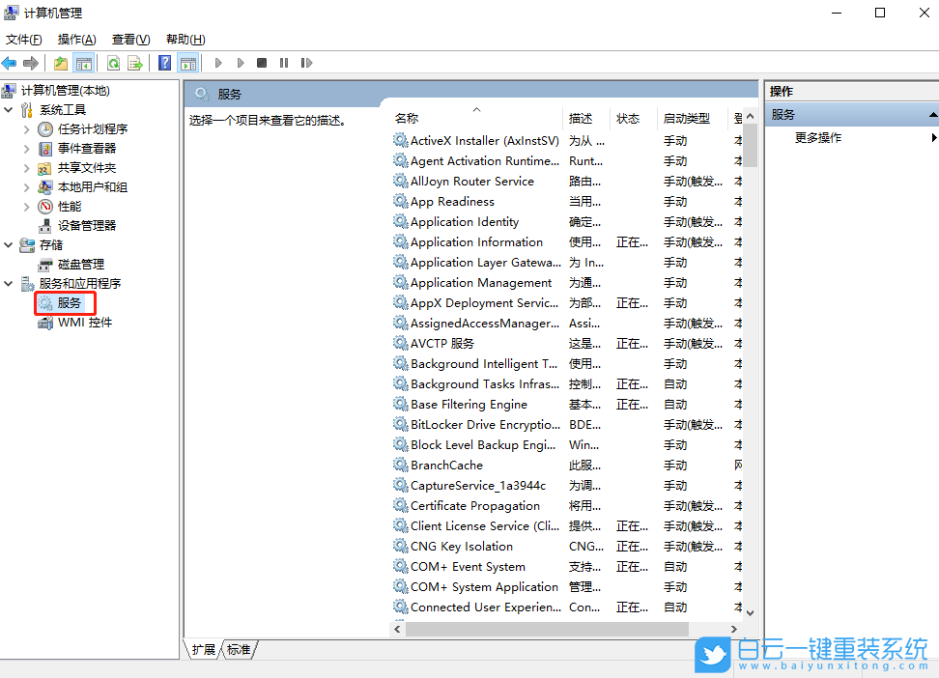
Task: Click the up one level folder icon
Action: pyautogui.click(x=60, y=62)
